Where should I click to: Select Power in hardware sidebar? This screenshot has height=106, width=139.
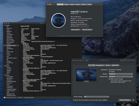8,53
